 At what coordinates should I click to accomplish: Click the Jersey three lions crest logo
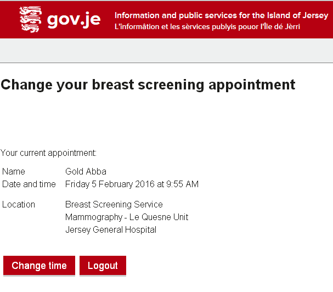tap(30, 19)
